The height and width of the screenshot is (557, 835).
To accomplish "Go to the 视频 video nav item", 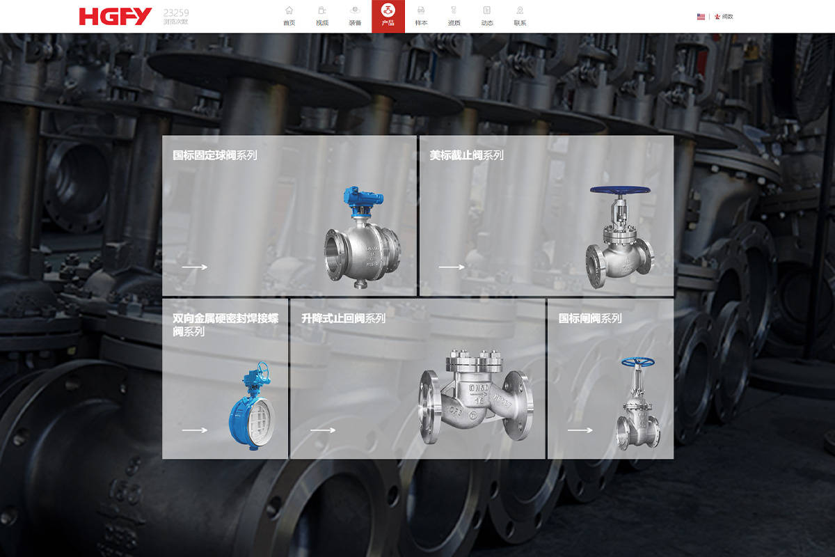I will click(322, 16).
